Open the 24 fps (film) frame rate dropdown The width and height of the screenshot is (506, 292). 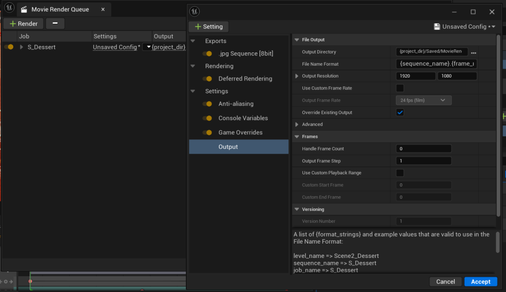click(423, 100)
